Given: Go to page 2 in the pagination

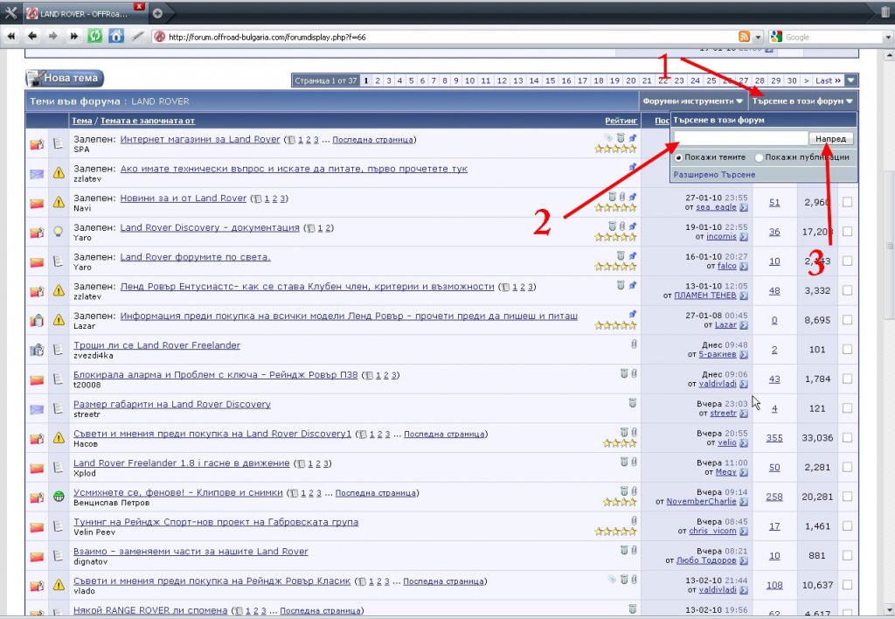Looking at the screenshot, I should [x=378, y=80].
